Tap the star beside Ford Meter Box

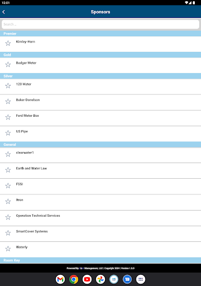click(x=8, y=117)
